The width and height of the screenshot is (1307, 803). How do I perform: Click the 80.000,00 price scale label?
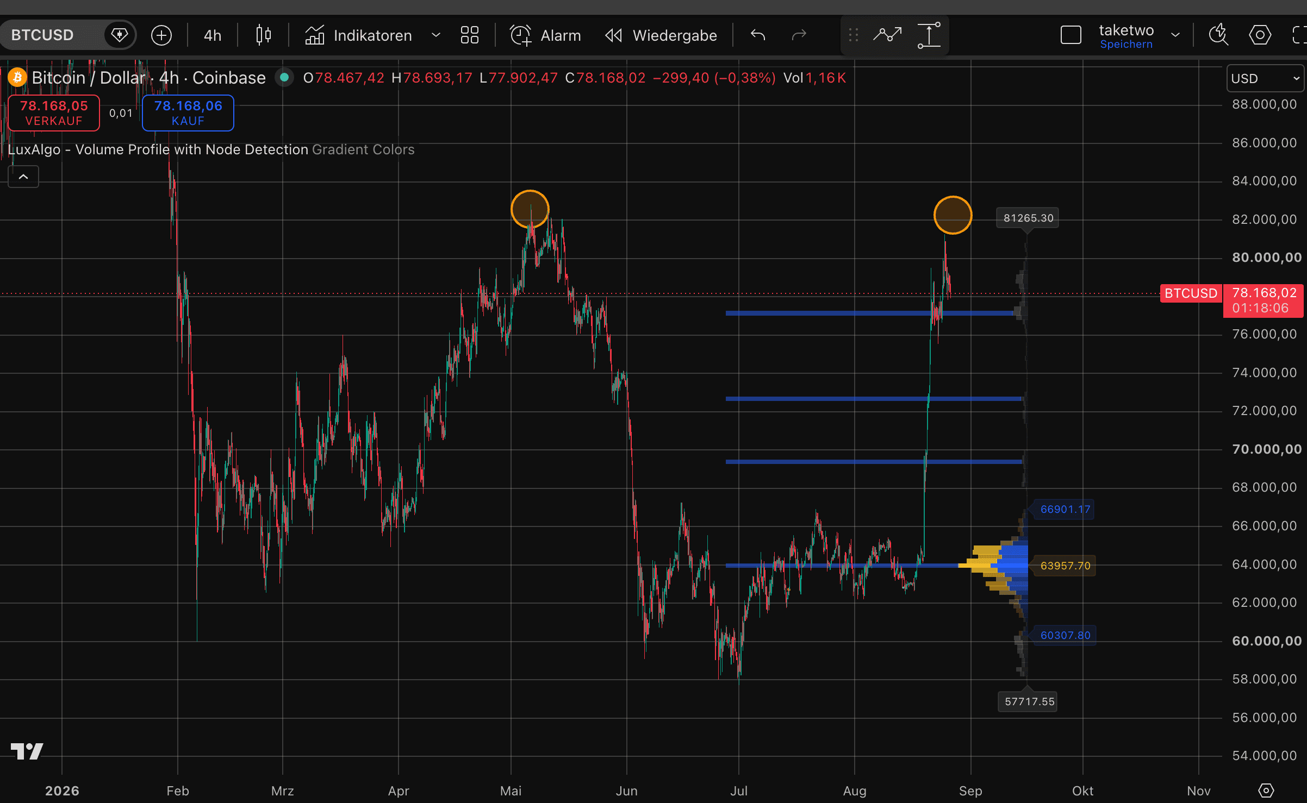coord(1267,258)
